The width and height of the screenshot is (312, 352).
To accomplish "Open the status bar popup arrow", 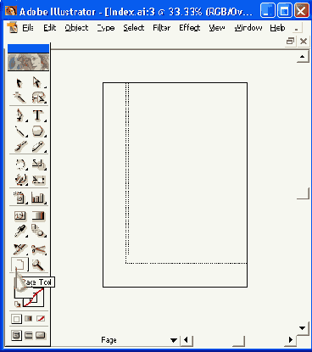I will [174, 340].
